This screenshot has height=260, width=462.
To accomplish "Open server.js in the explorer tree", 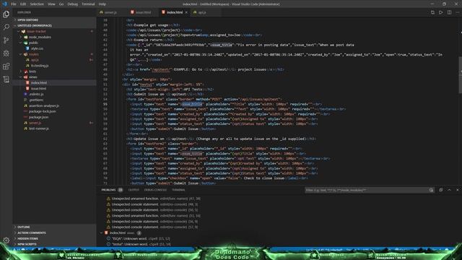I will click(x=35, y=123).
